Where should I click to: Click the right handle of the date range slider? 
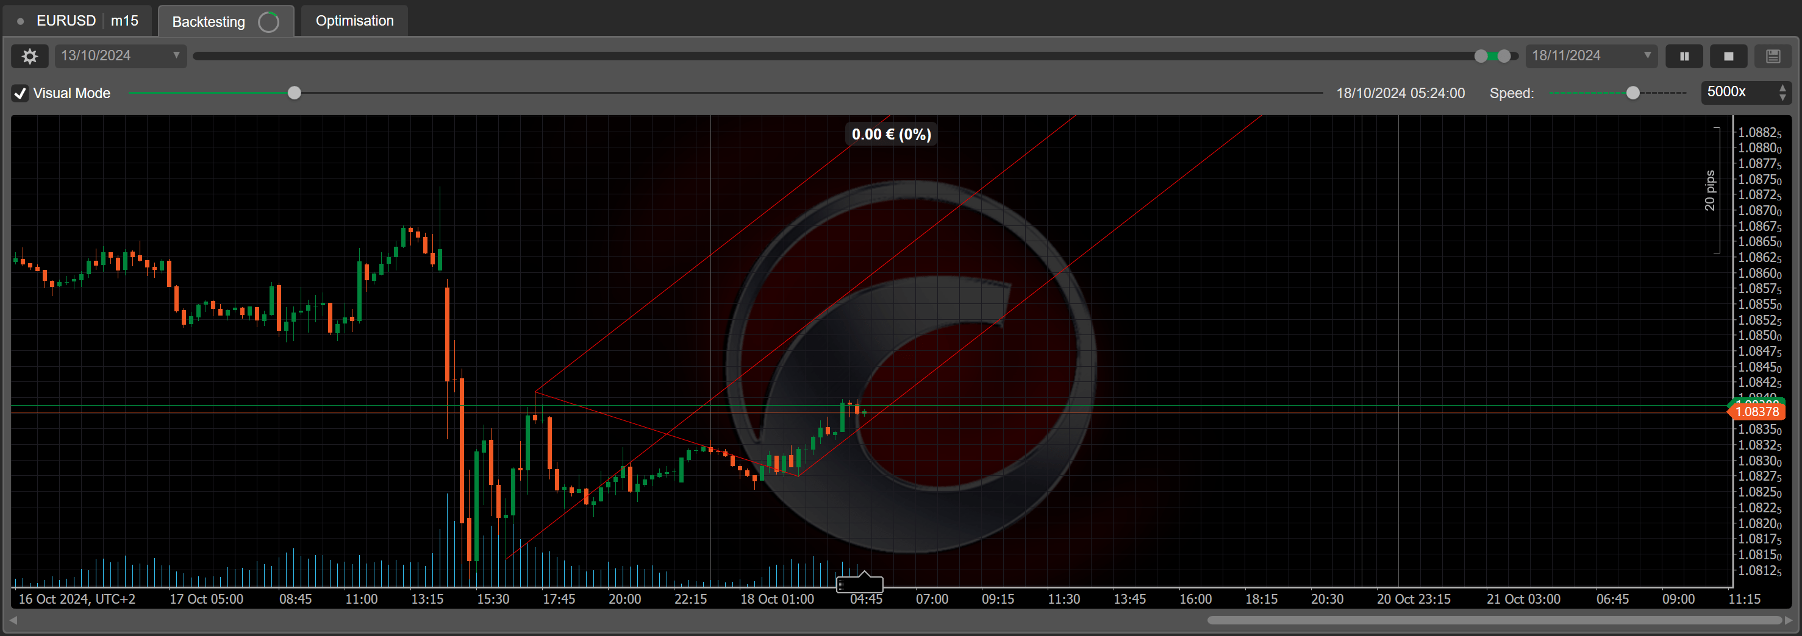coord(1503,56)
